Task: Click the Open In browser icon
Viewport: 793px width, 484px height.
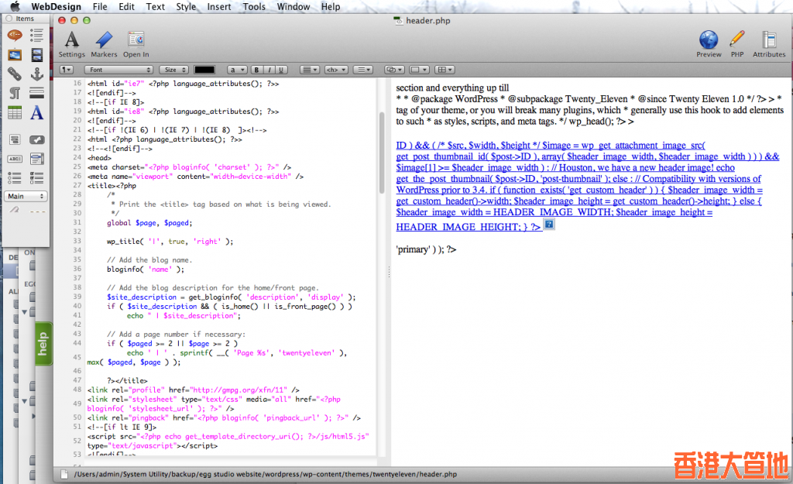Action: click(x=136, y=44)
